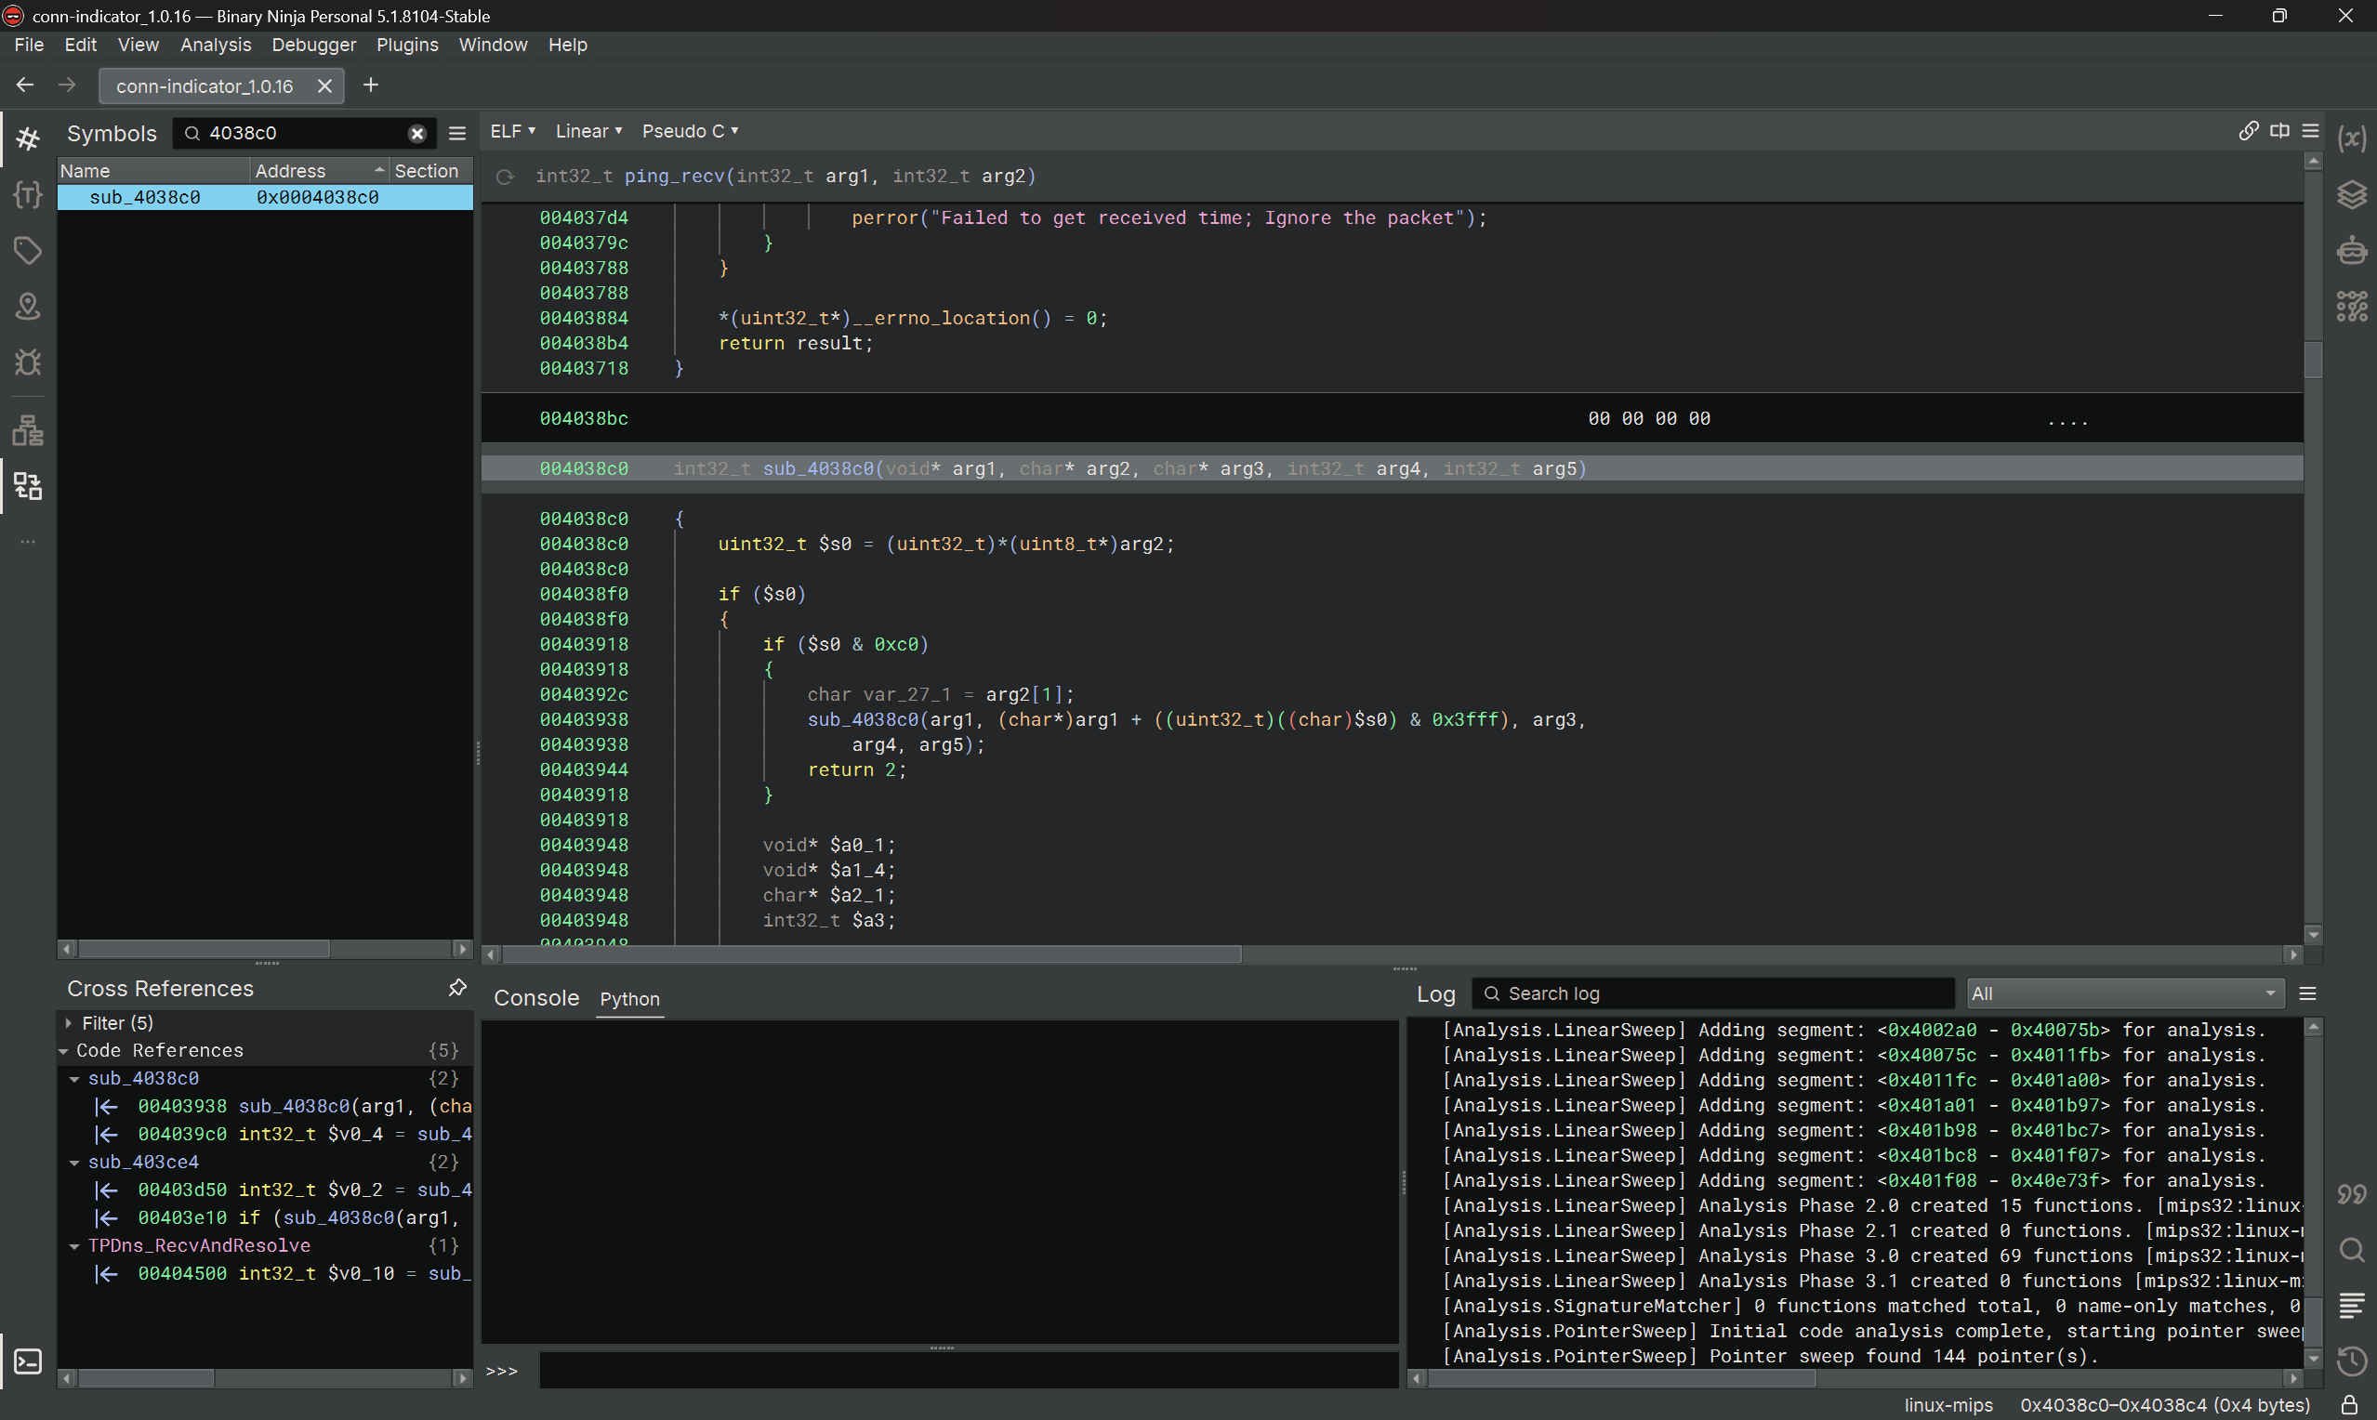
Task: Click the pin icon in Cross References
Action: 457,988
